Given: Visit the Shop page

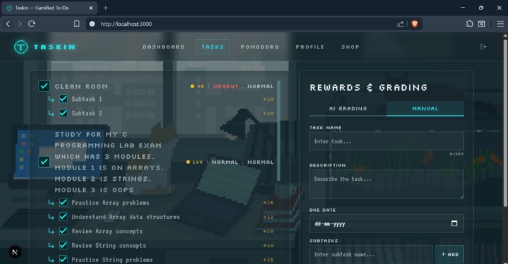Looking at the screenshot, I should [x=350, y=47].
